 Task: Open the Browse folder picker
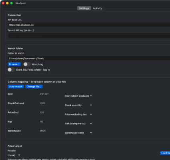[14, 64]
